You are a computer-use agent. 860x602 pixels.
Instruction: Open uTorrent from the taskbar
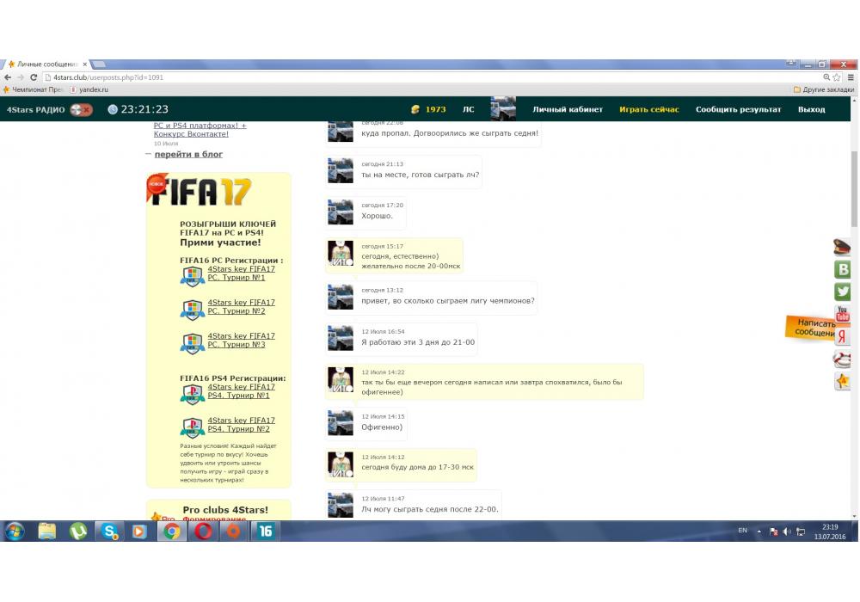pos(78,531)
